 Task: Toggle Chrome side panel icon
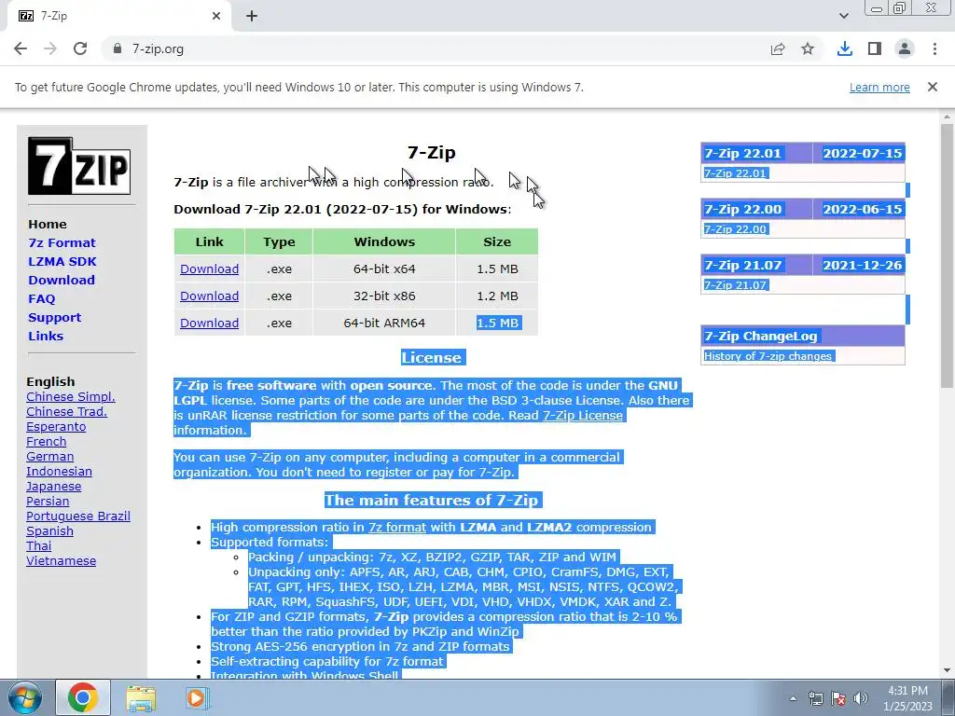(875, 48)
